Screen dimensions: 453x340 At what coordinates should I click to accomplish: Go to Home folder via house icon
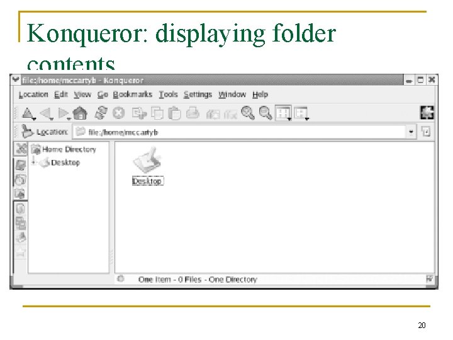[80, 113]
